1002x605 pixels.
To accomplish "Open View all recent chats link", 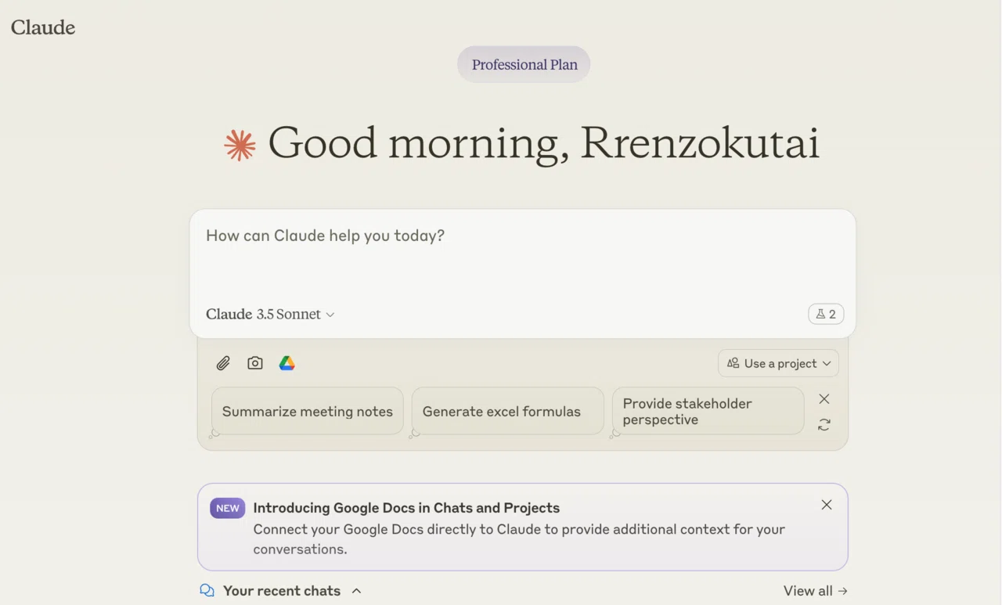I will click(x=815, y=591).
